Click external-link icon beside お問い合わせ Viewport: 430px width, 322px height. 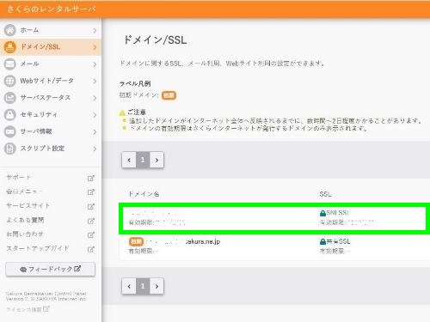tap(91, 234)
